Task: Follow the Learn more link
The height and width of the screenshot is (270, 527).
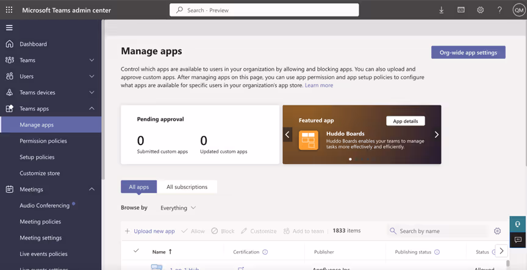Action: tap(319, 85)
